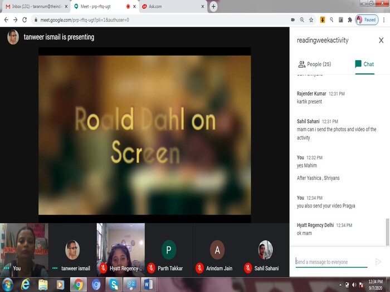Click the camera permission icon in address bar
Image resolution: width=390 pixels, height=292 pixels.
[293, 20]
